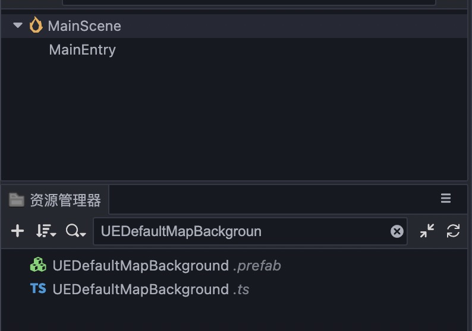This screenshot has width=472, height=331.
Task: Click the blue TS script icon
Action: (38, 289)
